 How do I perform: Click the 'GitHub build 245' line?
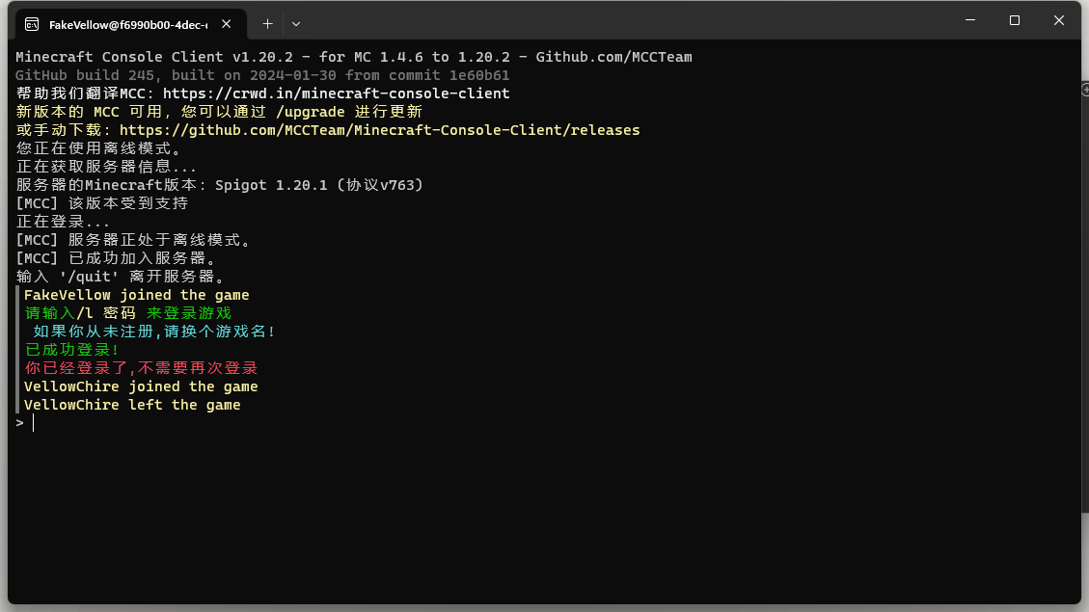[262, 75]
